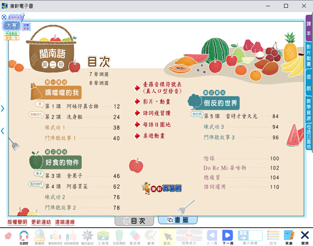
Task: Click the countdown 8 天 badge
Action: (26, 27)
